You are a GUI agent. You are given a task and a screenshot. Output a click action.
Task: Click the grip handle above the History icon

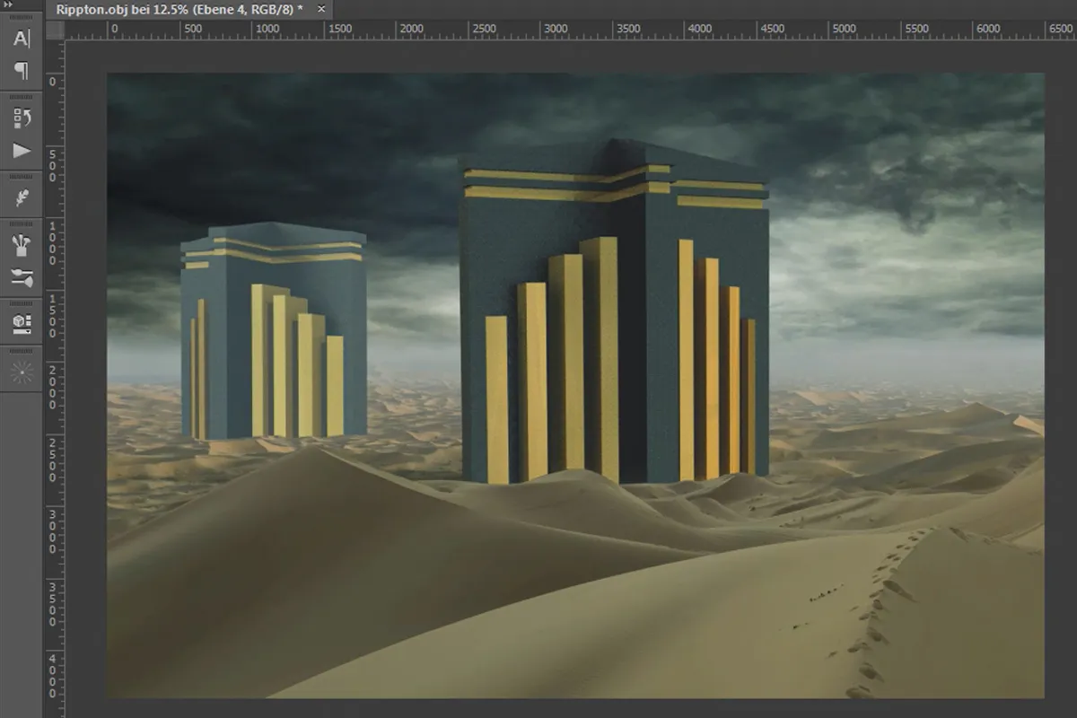click(x=22, y=97)
